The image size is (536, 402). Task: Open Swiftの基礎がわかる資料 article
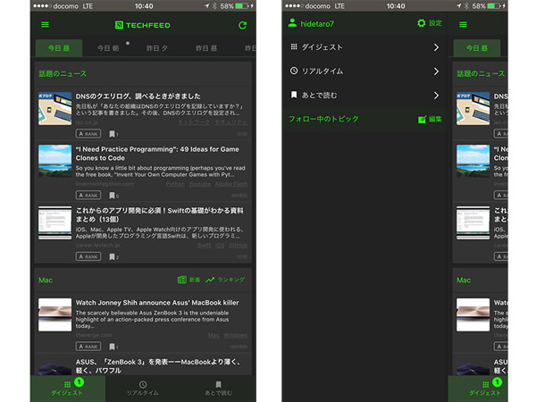pyautogui.click(x=159, y=214)
